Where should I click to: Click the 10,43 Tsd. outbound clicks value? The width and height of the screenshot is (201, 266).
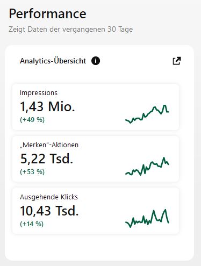pyautogui.click(x=49, y=211)
